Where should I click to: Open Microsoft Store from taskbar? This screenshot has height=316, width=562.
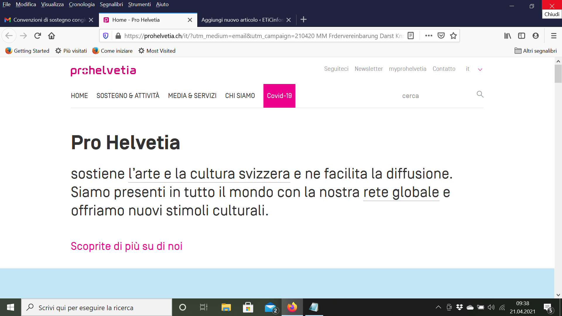point(248,307)
